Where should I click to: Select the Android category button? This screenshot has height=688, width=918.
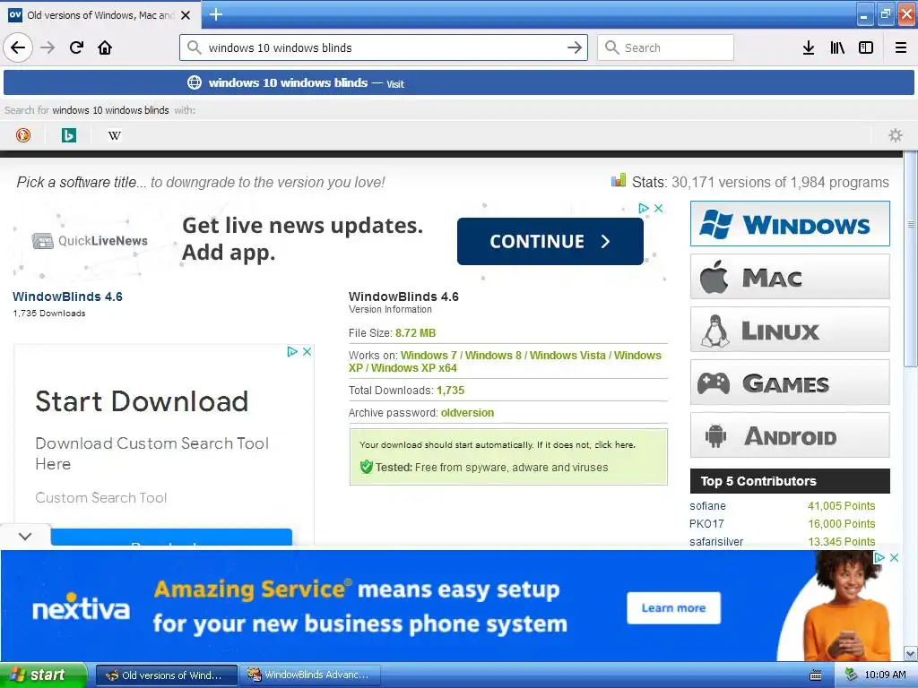tap(790, 435)
